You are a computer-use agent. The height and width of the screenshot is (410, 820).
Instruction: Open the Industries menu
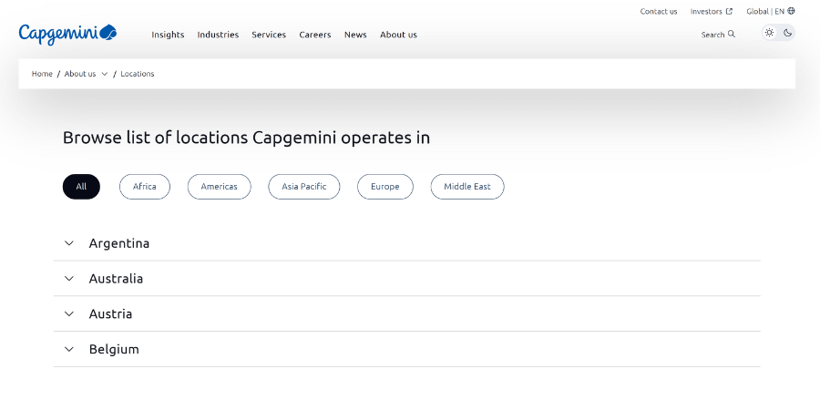click(218, 35)
